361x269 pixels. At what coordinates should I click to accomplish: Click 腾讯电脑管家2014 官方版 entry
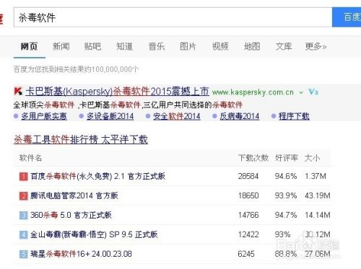point(74,195)
